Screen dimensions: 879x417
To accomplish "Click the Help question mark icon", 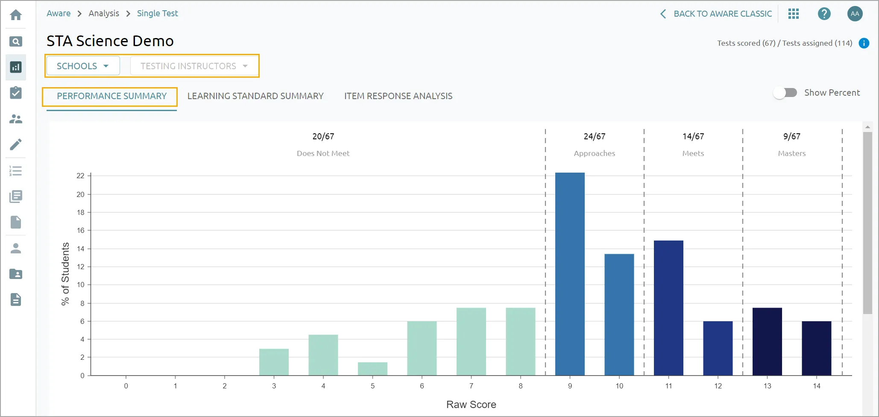I will point(824,14).
